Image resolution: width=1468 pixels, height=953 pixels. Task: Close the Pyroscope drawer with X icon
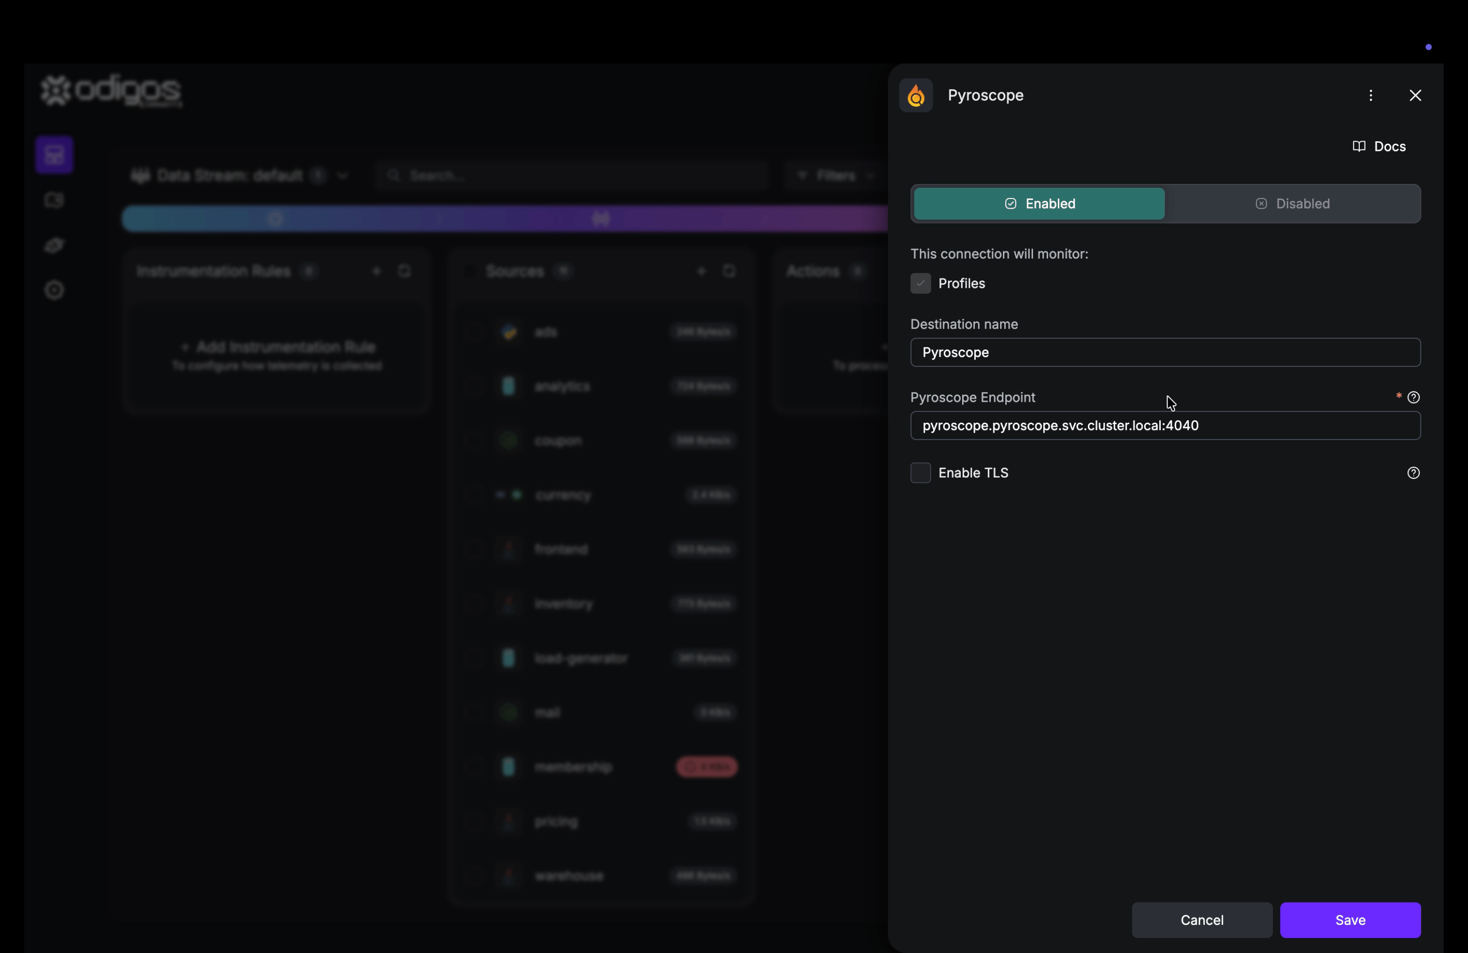click(1415, 96)
